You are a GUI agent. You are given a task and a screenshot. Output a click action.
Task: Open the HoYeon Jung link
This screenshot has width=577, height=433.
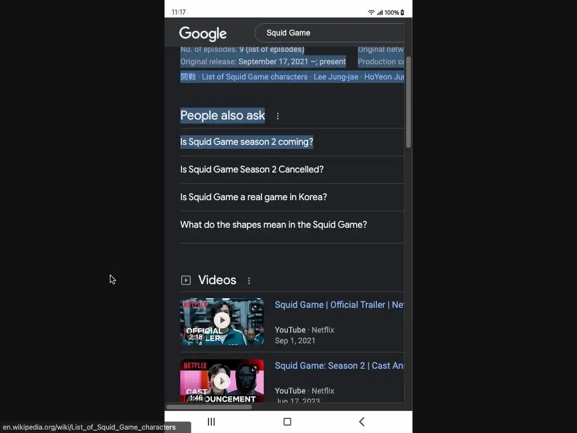(x=384, y=77)
